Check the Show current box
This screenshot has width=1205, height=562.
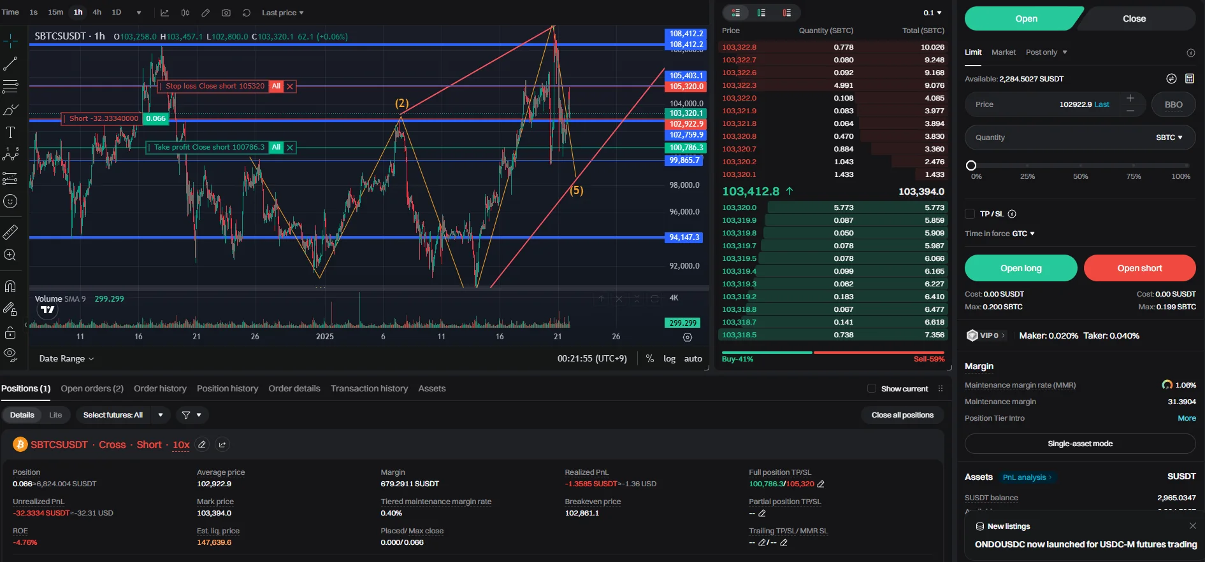click(x=872, y=388)
